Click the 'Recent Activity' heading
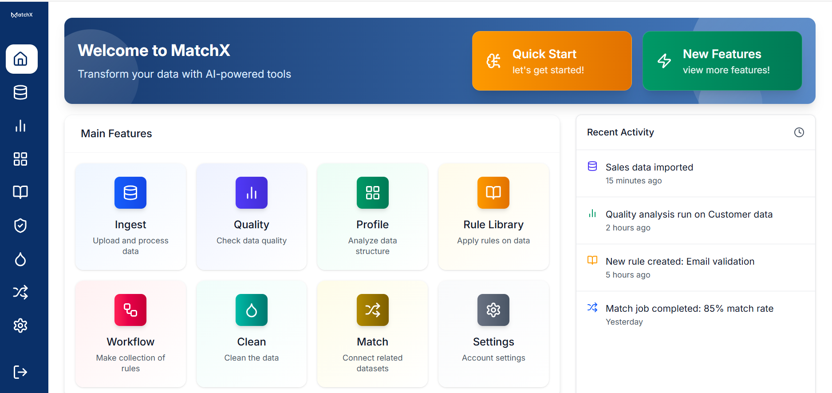Viewport: 832px width, 393px height. pos(620,132)
